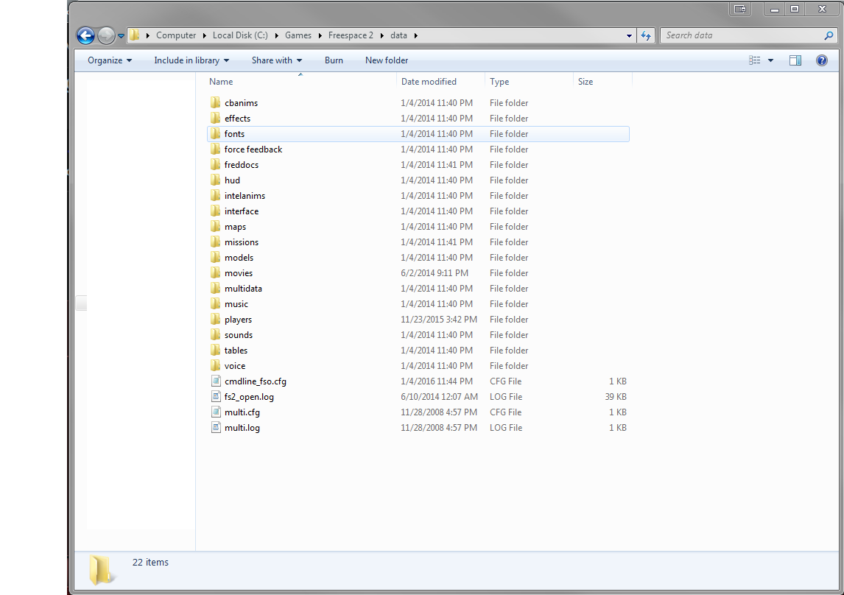Select the multi.log file name
The width and height of the screenshot is (844, 595).
242,428
